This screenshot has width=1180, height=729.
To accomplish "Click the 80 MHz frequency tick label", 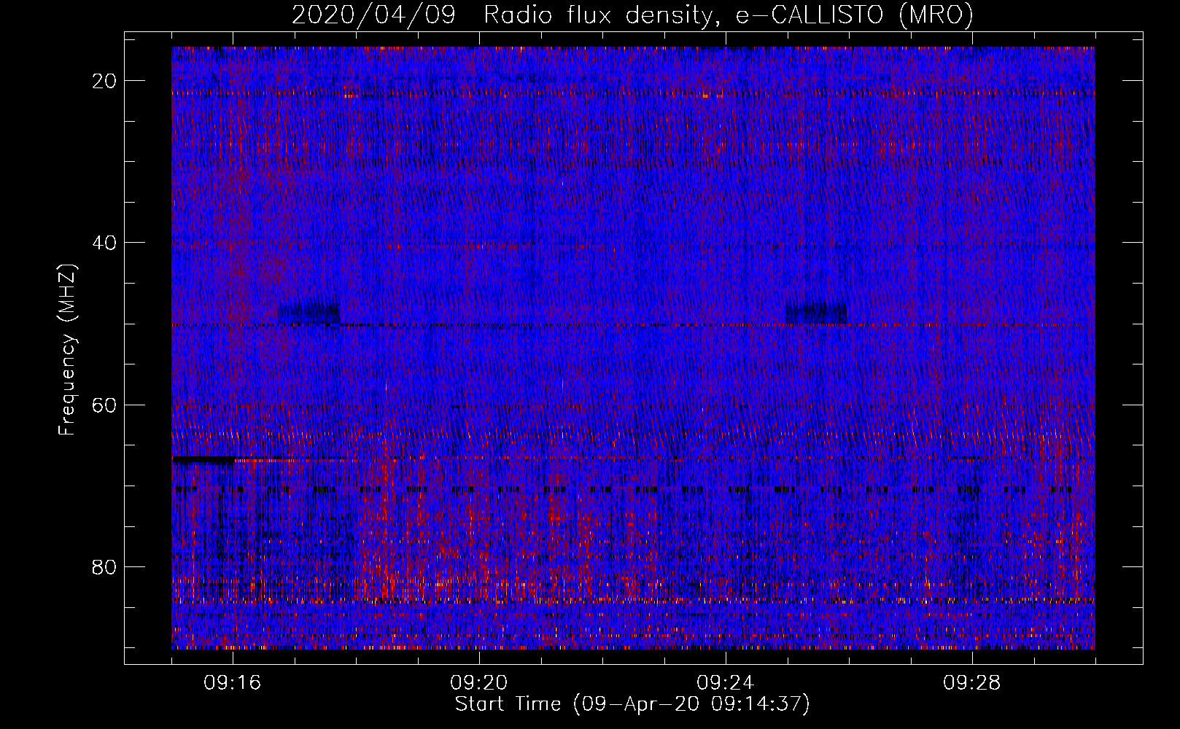I will tap(105, 567).
